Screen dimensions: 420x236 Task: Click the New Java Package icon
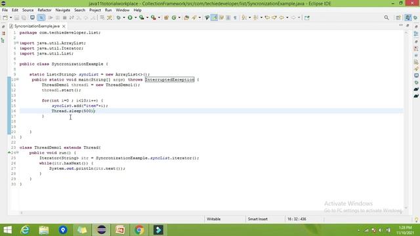coord(166,18)
